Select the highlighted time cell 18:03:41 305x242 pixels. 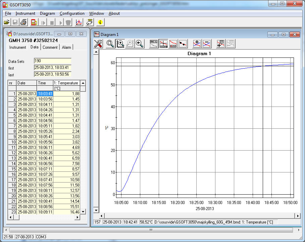45,94
